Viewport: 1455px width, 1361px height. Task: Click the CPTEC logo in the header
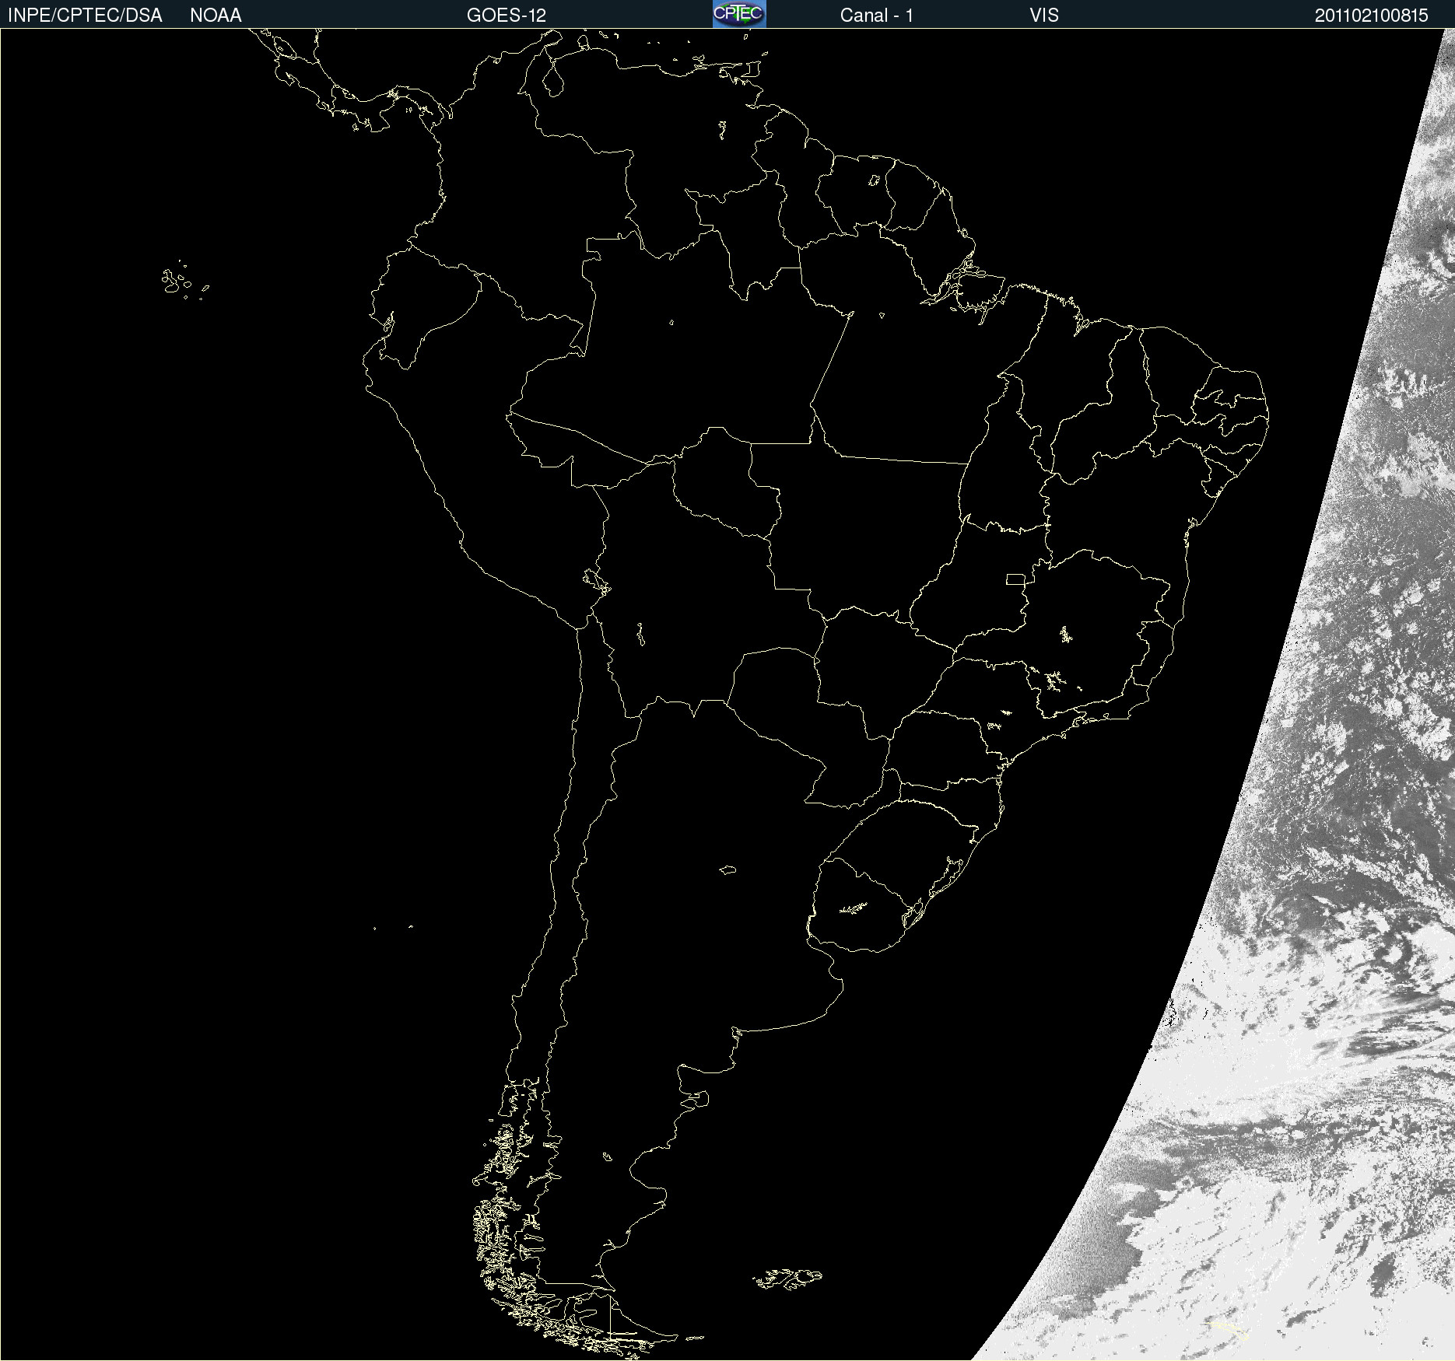[x=739, y=14]
